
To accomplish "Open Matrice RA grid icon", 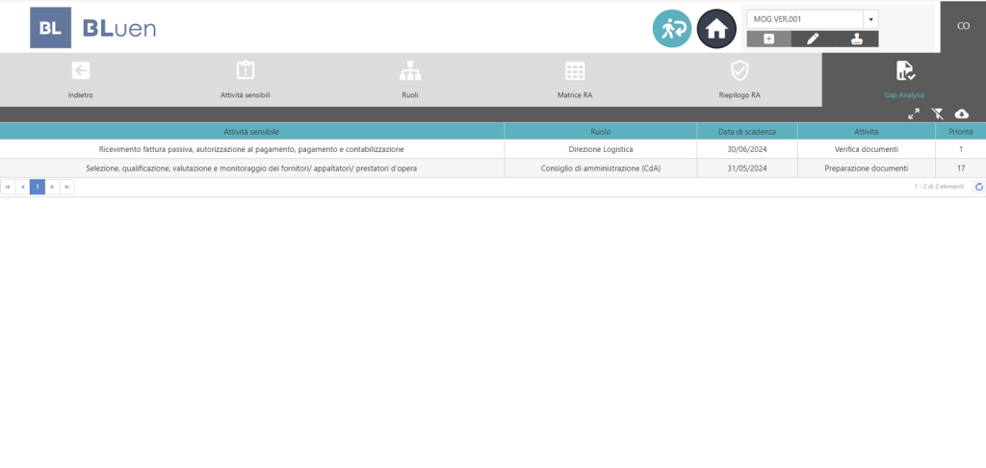I will 575,71.
